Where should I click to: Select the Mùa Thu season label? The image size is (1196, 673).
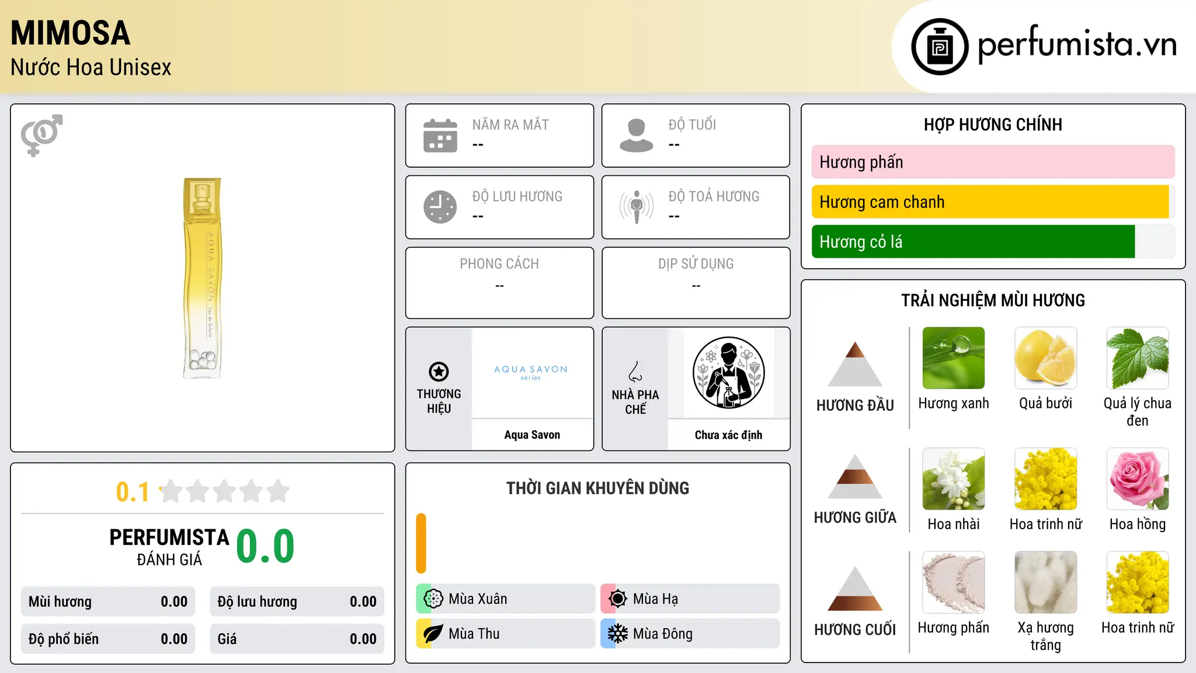pyautogui.click(x=474, y=634)
